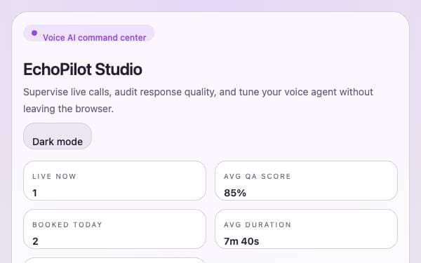
Task: Click the Supervise live calls description text
Action: [198, 100]
